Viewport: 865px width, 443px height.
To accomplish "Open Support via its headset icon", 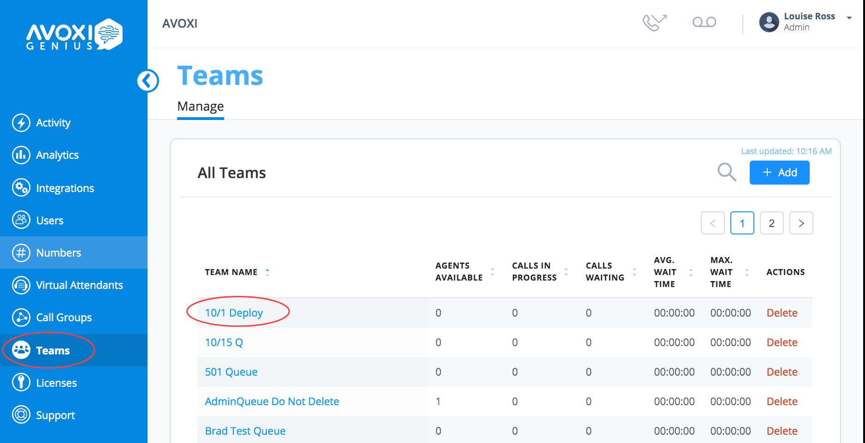I will pyautogui.click(x=21, y=415).
